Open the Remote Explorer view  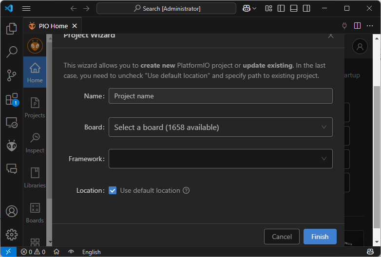(11, 123)
